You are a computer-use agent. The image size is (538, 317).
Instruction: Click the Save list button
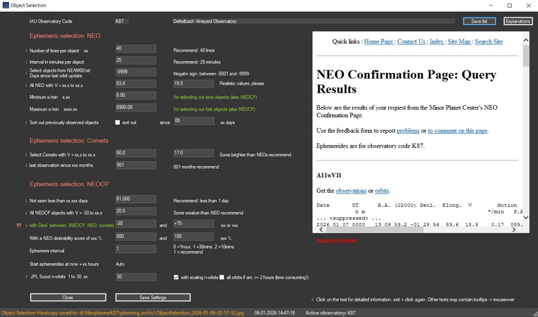tap(479, 21)
